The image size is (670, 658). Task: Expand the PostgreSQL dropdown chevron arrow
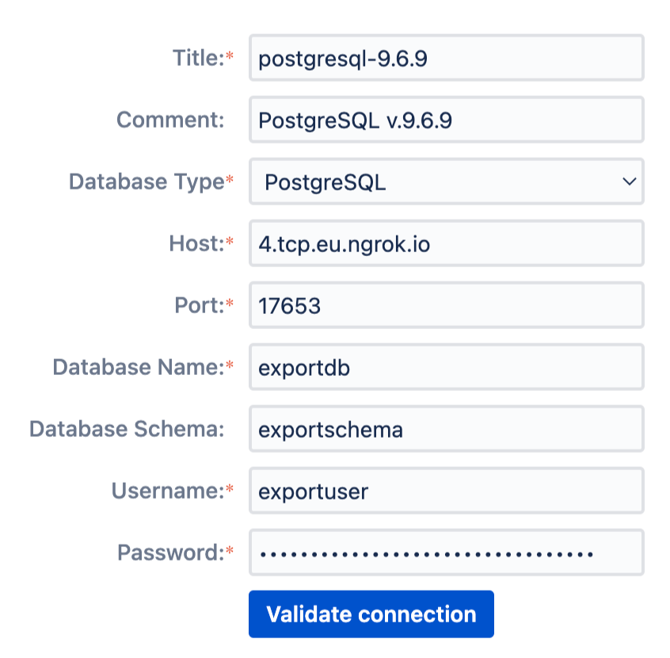coord(629,182)
